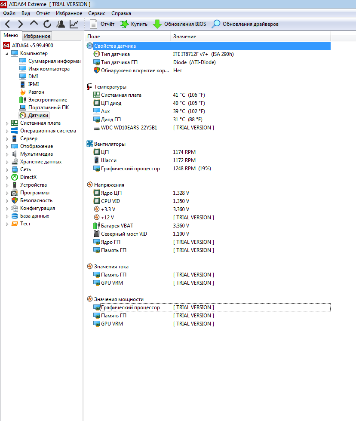
Task: Select the Свойства датчика header row
Action: click(x=209, y=46)
